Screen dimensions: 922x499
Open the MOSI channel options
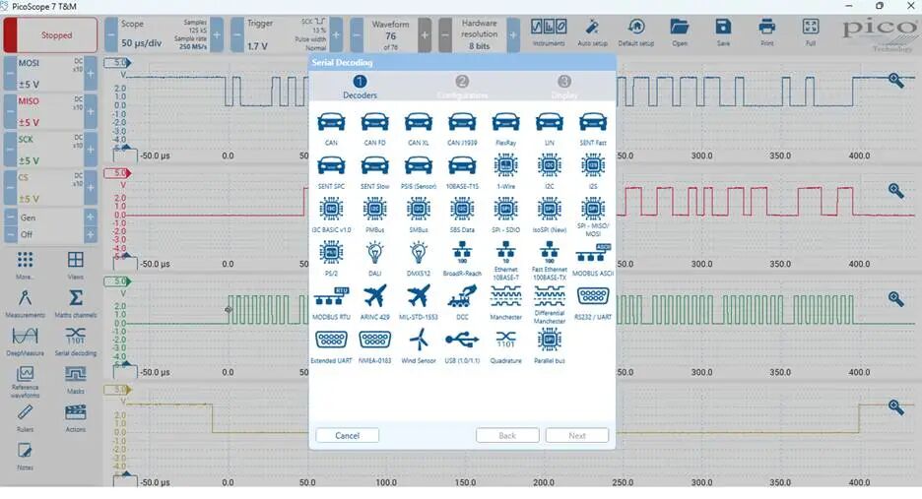pyautogui.click(x=50, y=74)
